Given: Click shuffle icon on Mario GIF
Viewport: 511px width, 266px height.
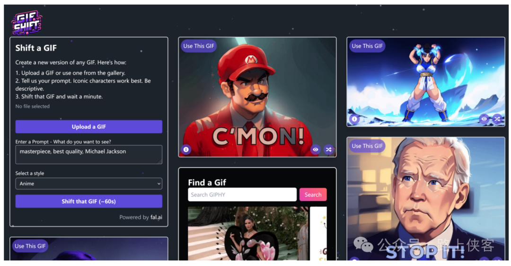Looking at the screenshot, I should (x=328, y=150).
